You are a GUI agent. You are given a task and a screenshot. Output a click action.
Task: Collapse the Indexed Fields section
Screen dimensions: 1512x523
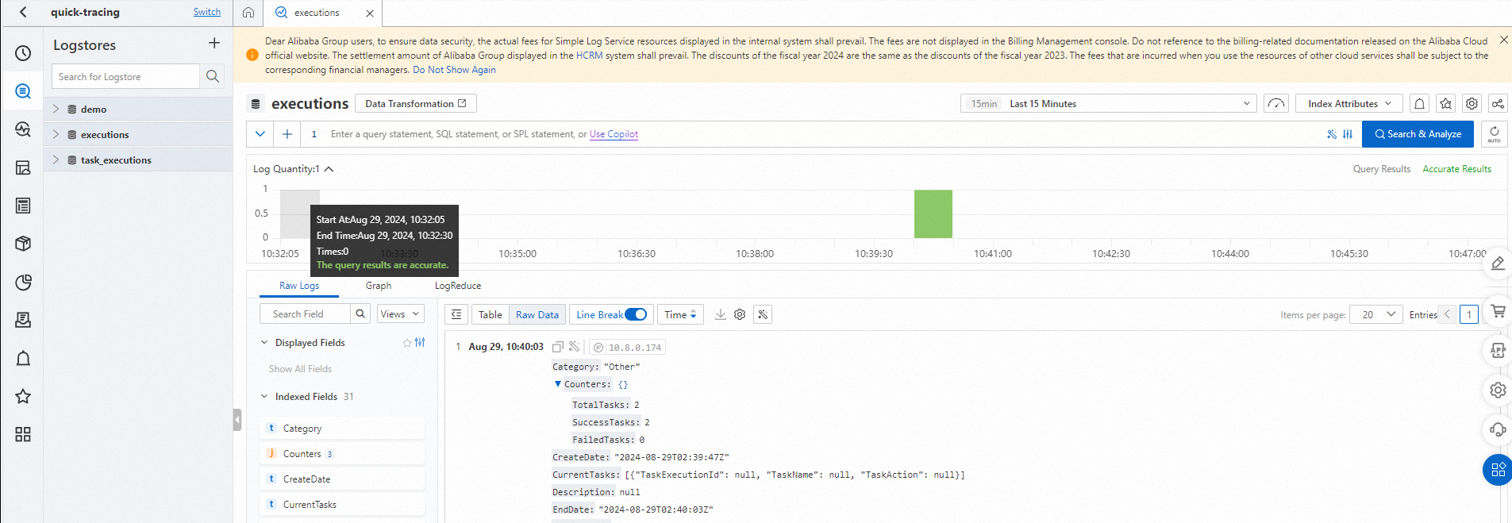point(264,397)
